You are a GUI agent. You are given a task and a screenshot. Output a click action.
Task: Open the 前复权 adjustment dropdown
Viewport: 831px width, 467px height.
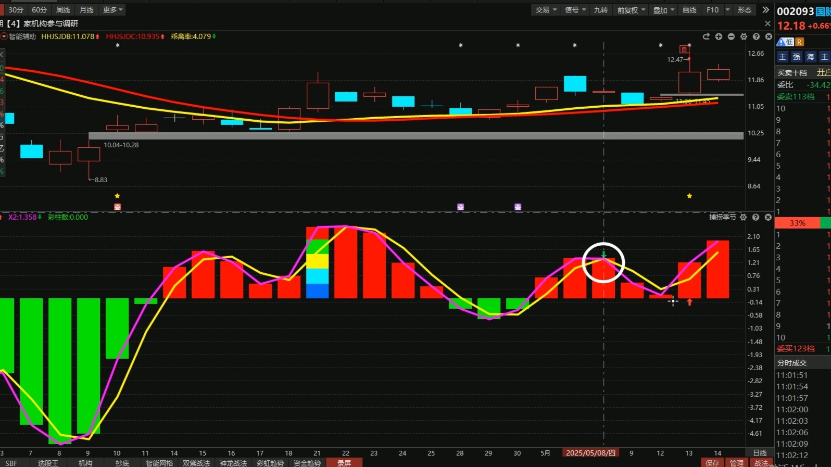pyautogui.click(x=631, y=10)
